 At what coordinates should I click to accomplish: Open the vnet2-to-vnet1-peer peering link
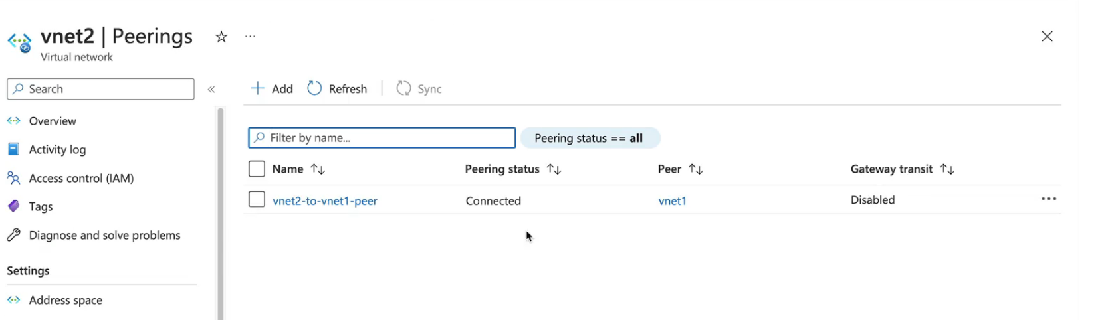click(x=325, y=200)
